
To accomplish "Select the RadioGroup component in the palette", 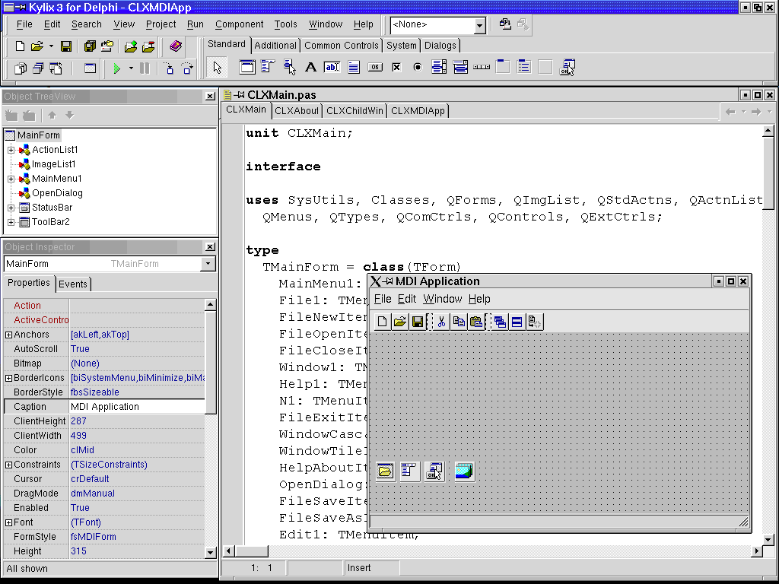I will pyautogui.click(x=524, y=67).
